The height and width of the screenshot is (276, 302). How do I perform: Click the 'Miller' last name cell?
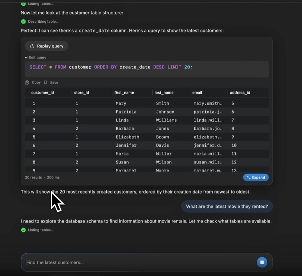[x=164, y=154]
